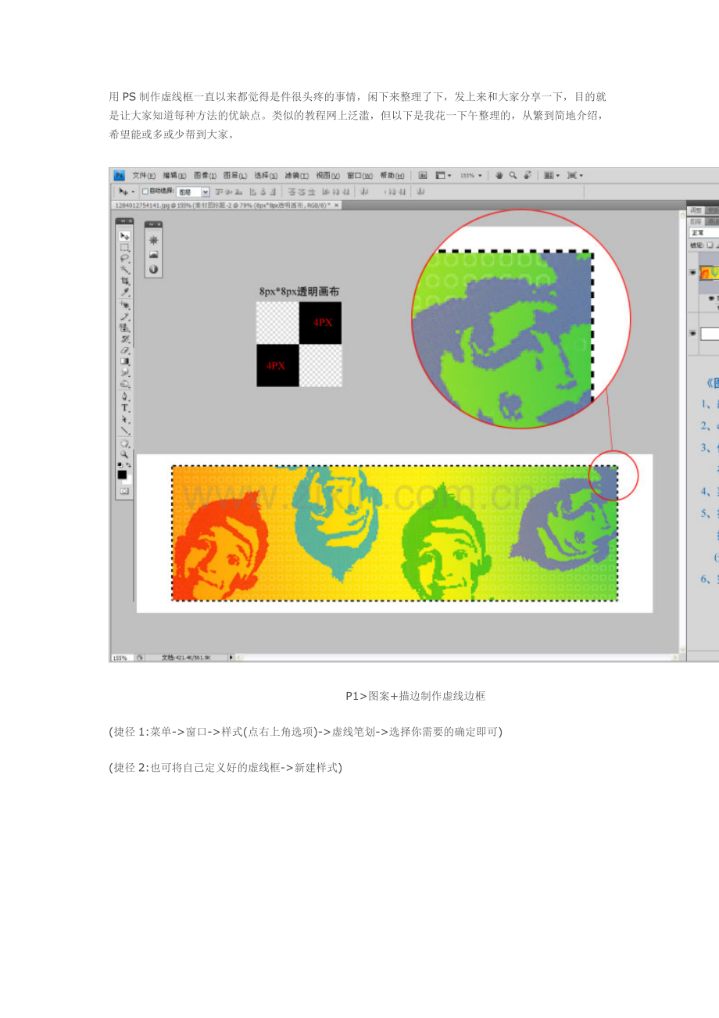Click the black foreground color swatch
719x1018 pixels.
coord(122,475)
